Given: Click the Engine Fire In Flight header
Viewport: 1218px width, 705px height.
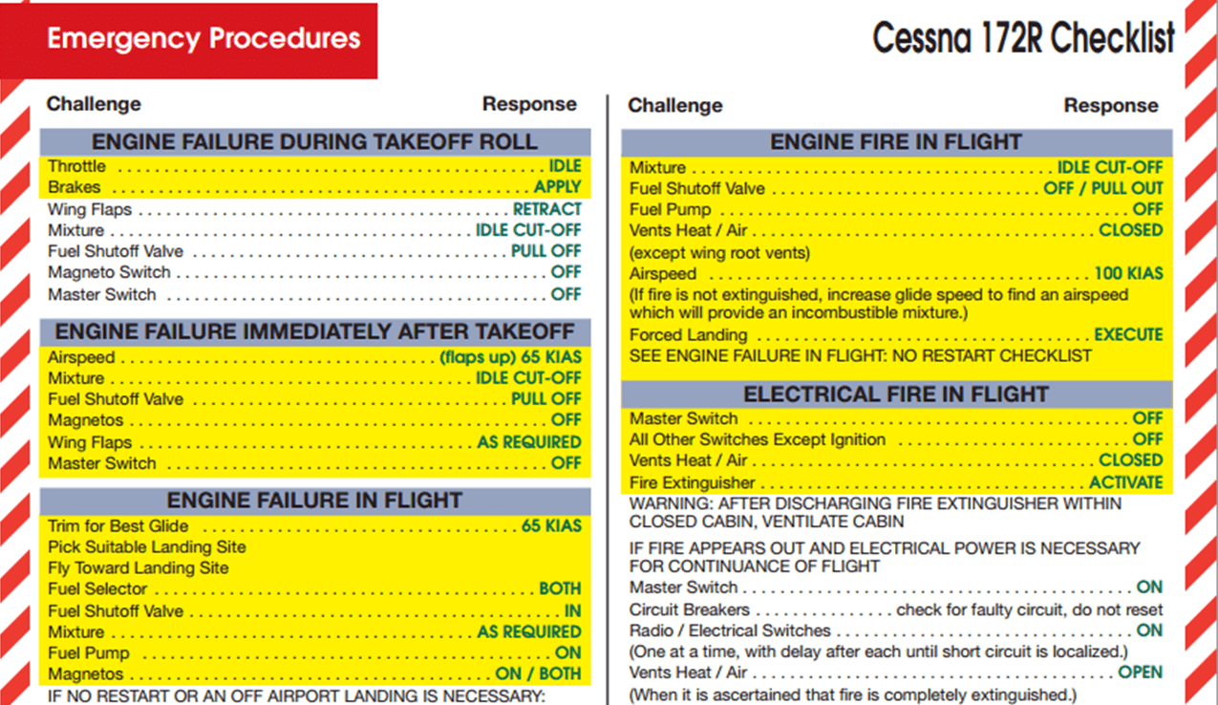Looking at the screenshot, I should (x=895, y=142).
